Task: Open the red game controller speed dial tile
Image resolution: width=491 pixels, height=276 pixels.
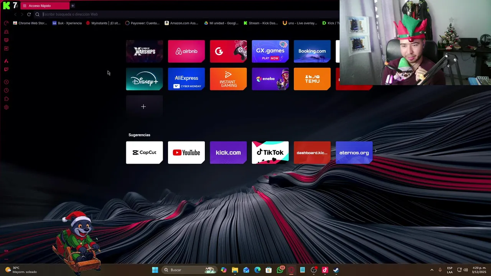Action: point(228,51)
